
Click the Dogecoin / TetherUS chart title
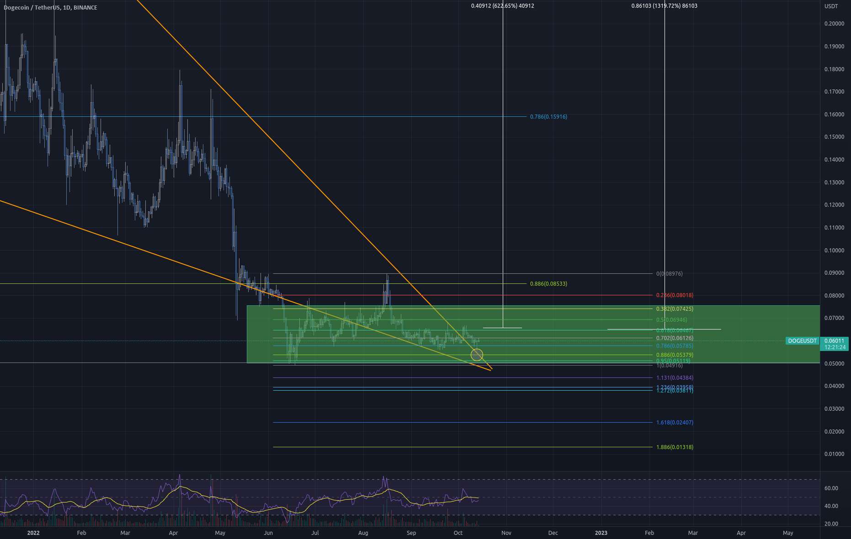pyautogui.click(x=50, y=8)
